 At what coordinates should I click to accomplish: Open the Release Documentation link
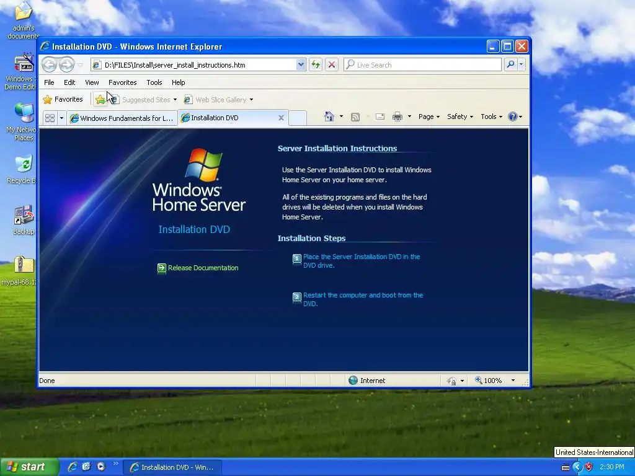(203, 268)
